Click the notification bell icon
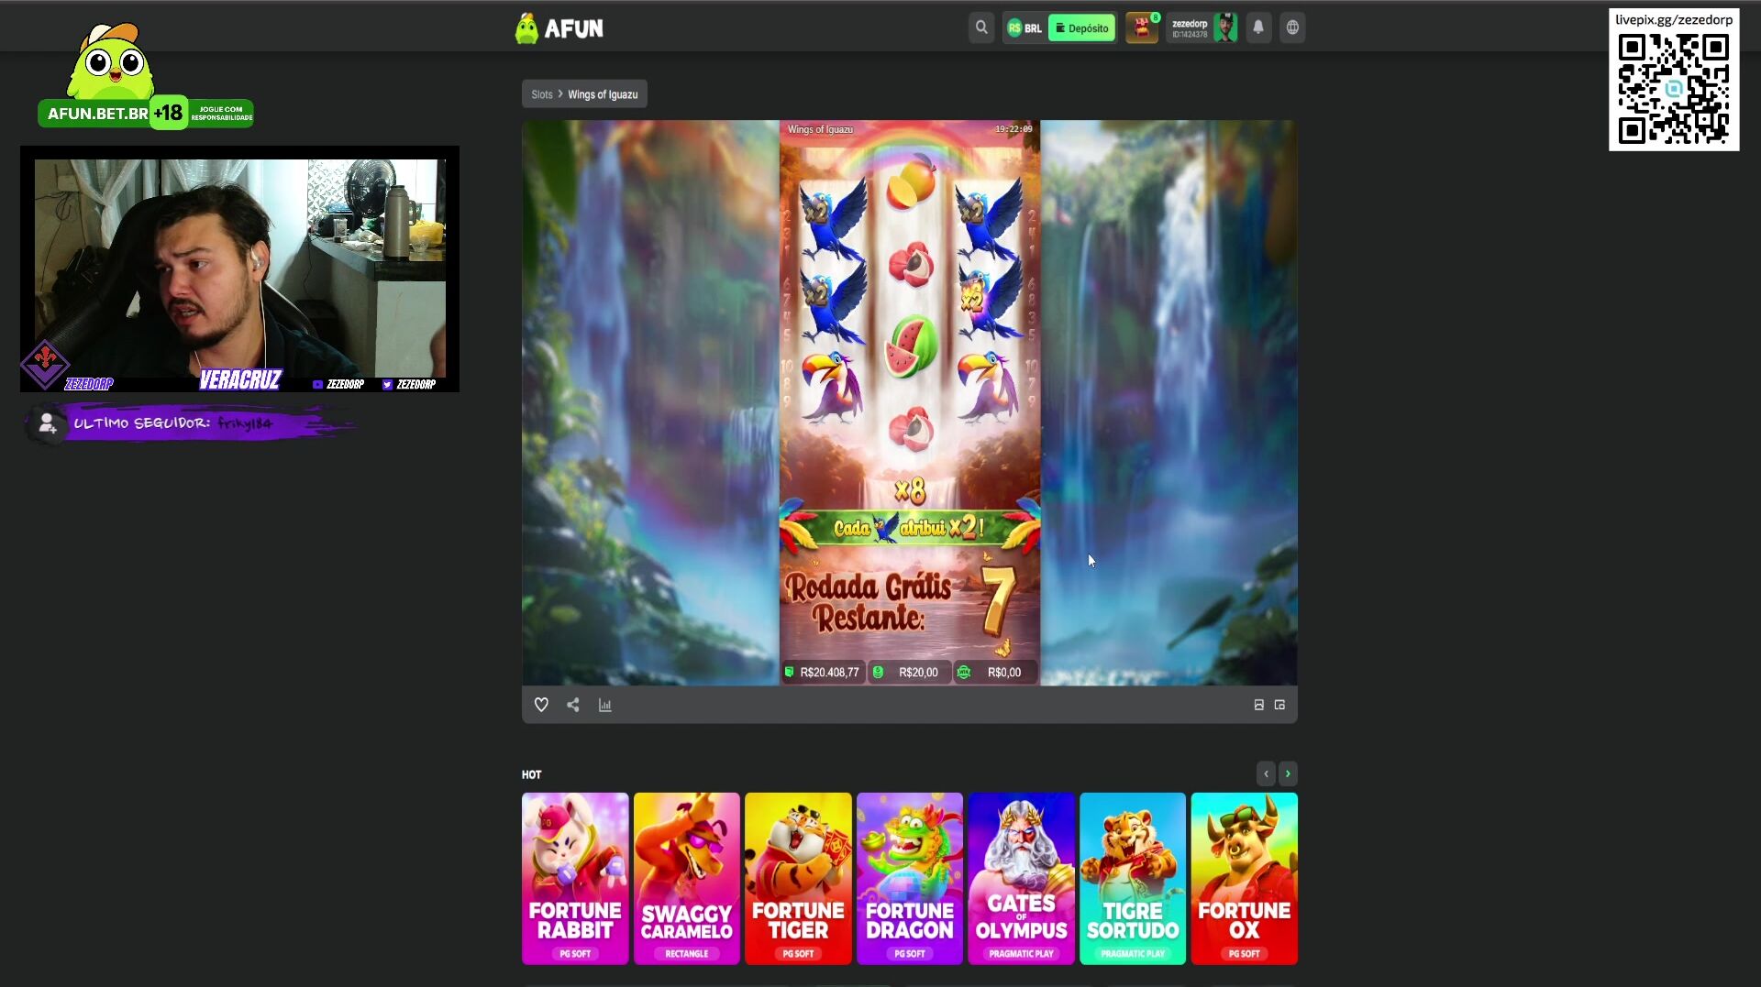Viewport: 1761px width, 987px height. pos(1258,27)
